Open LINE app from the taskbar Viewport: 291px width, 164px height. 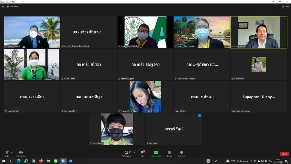56,161
